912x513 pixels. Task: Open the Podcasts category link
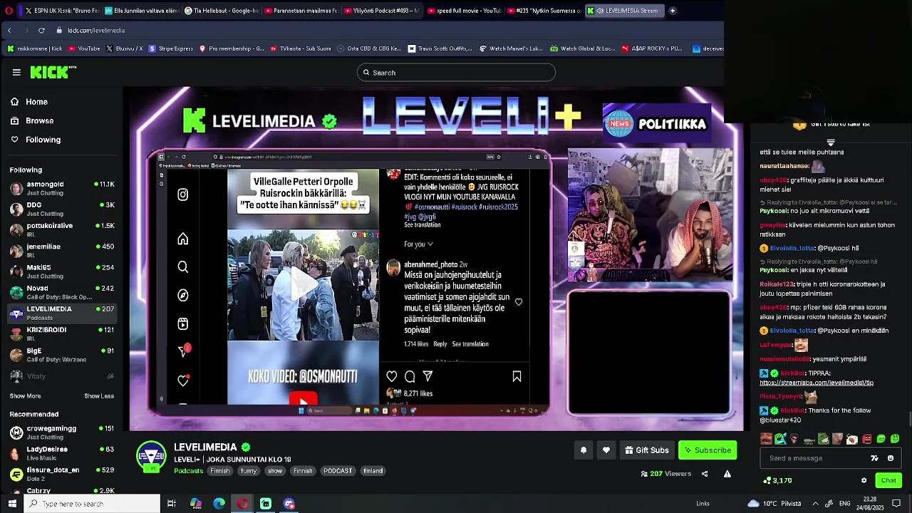[x=189, y=471]
